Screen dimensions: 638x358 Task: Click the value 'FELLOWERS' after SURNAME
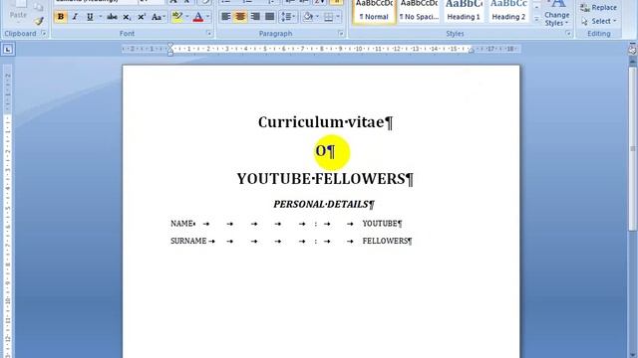pyautogui.click(x=385, y=241)
